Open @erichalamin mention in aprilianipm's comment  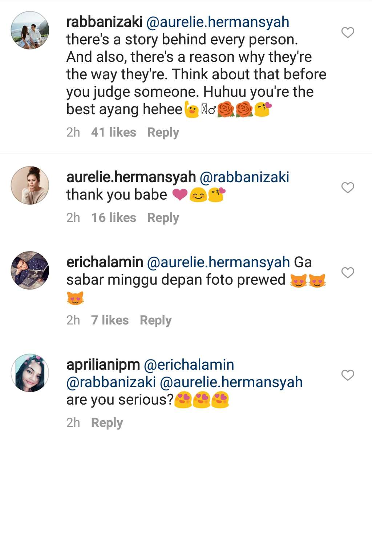coord(189,365)
